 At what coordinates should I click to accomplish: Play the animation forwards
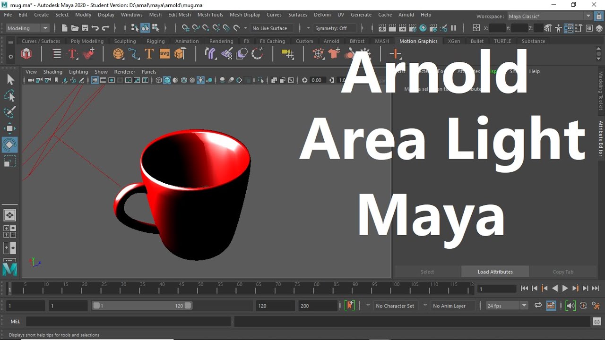tap(565, 289)
